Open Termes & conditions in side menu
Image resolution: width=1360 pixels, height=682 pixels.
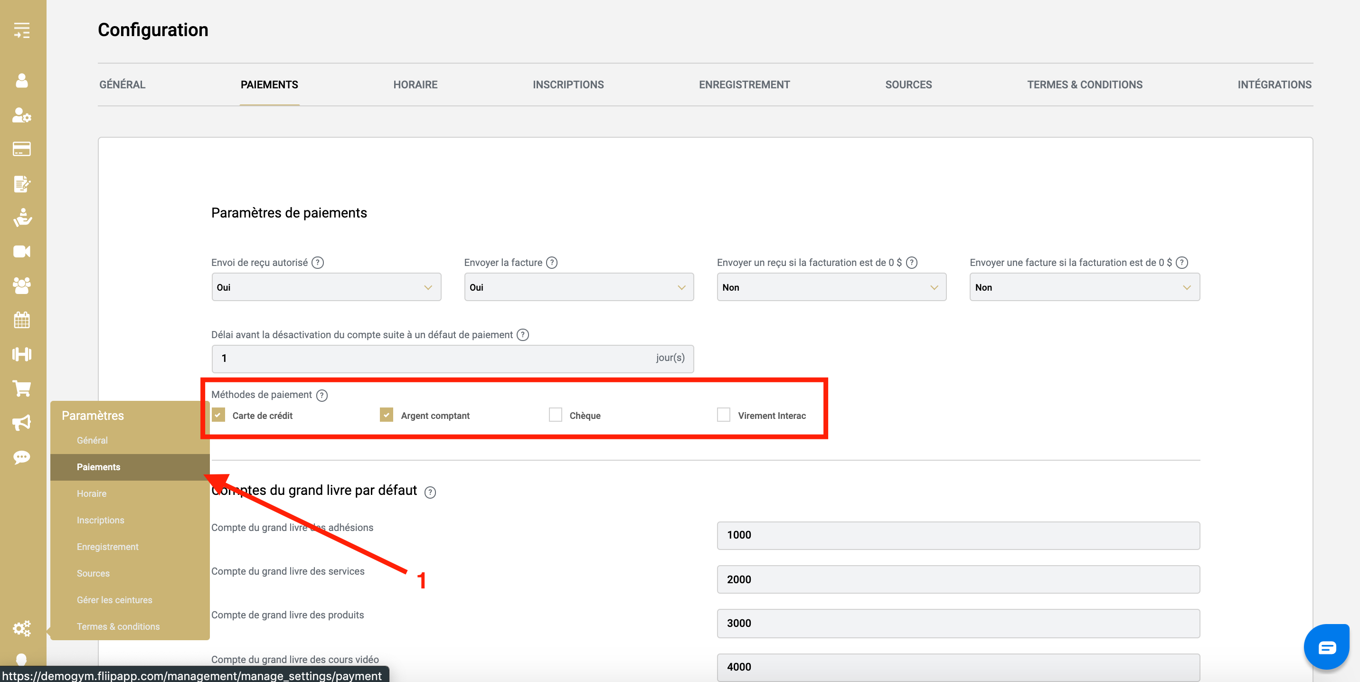118,626
